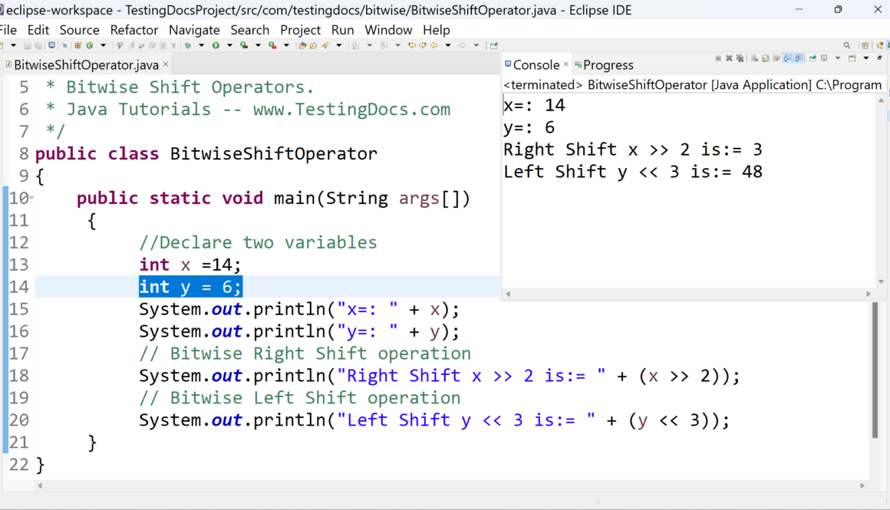Toggle show console when standard error changes
The width and height of the screenshot is (890, 510).
tap(799, 58)
